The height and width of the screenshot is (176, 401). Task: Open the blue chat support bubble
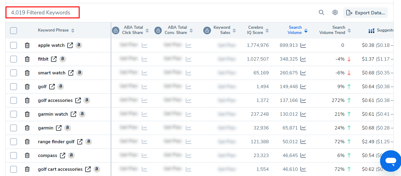tap(391, 161)
